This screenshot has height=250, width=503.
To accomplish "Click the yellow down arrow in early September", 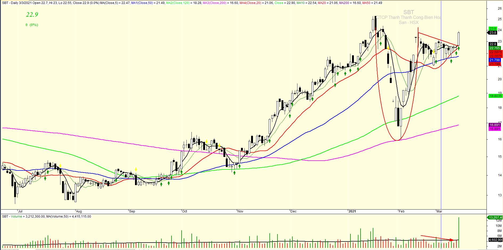I will click(x=136, y=169).
